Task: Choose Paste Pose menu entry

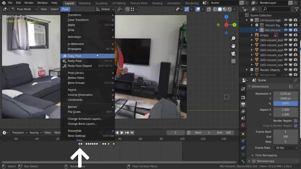Action: [88, 61]
